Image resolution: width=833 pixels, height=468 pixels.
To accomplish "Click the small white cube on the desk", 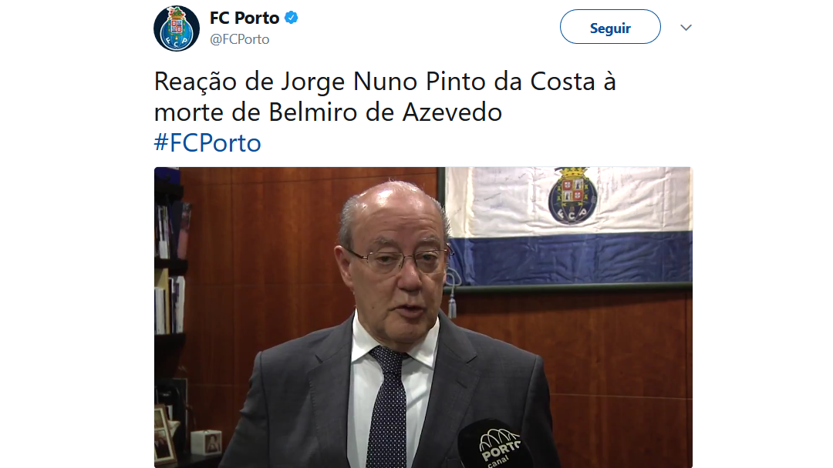I will (x=206, y=443).
